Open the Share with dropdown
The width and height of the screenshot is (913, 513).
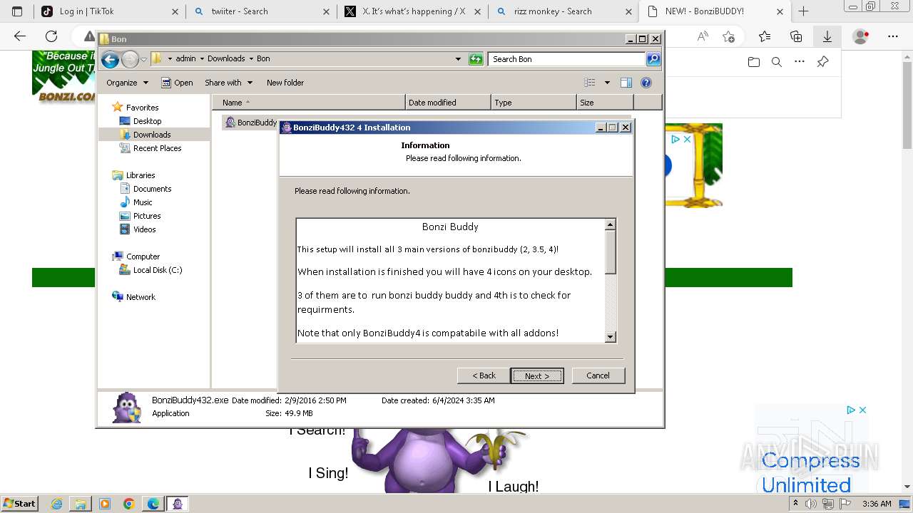pos(228,83)
